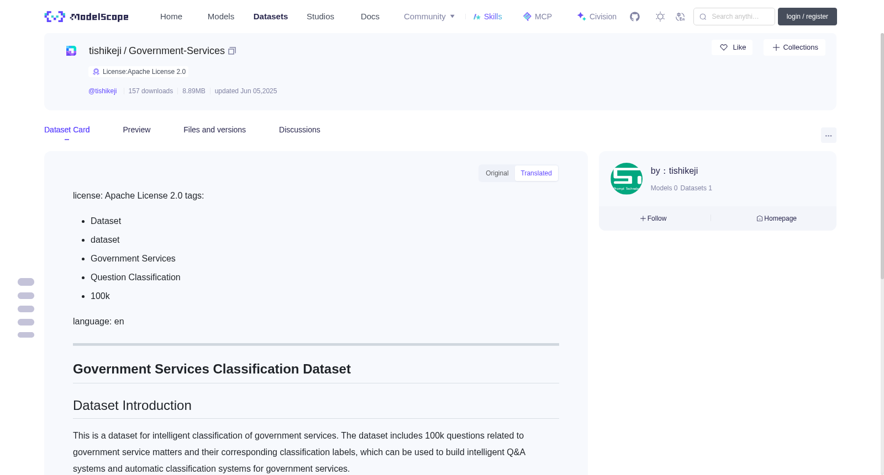The height and width of the screenshot is (475, 884).
Task: Click the Government Services tag item
Action: tap(133, 259)
